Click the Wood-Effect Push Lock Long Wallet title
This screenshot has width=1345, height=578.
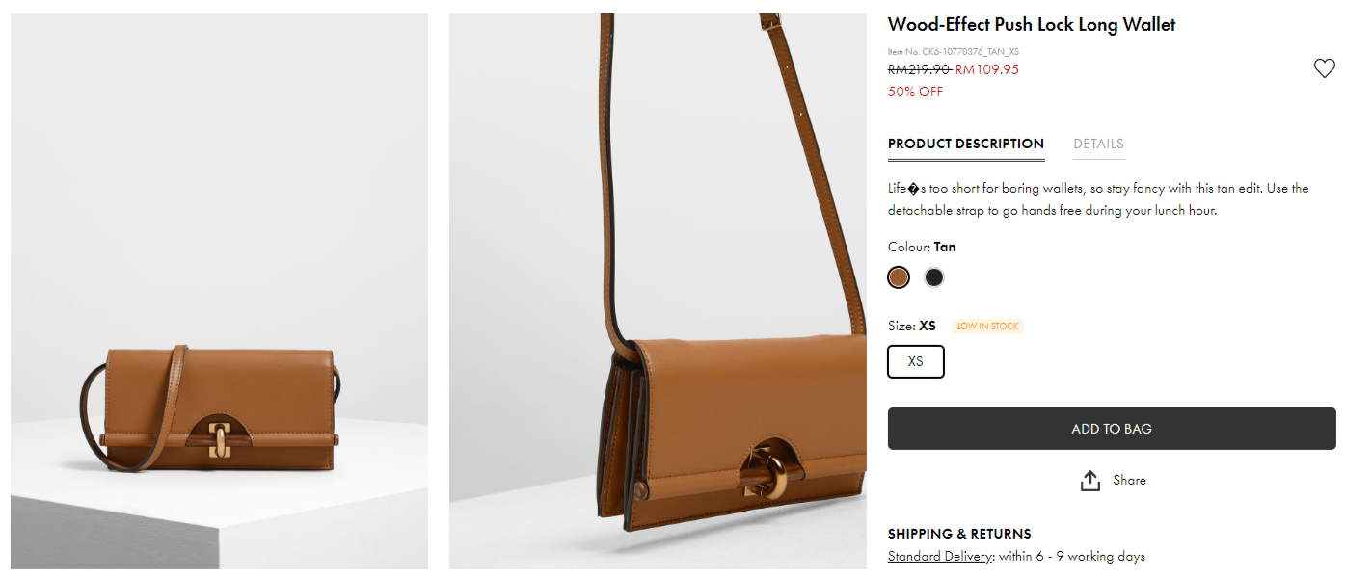pyautogui.click(x=1031, y=25)
